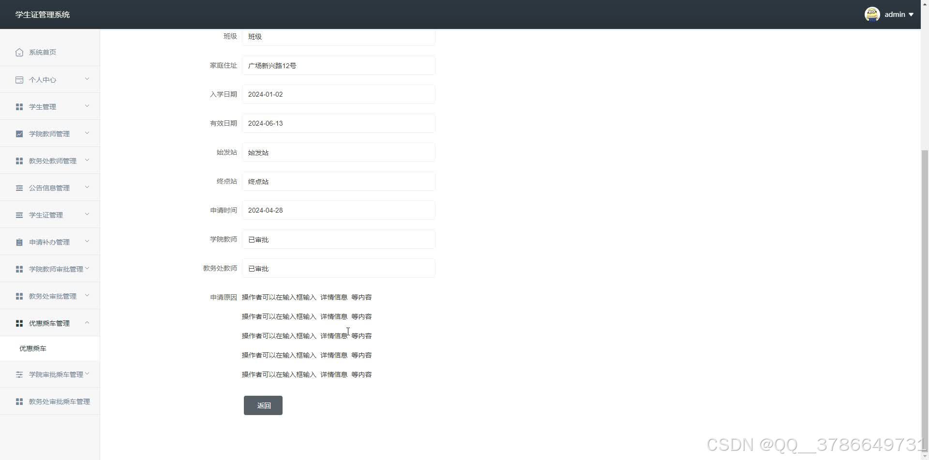Click the chart icon beside 学院教师管理
The height and width of the screenshot is (460, 929).
[x=19, y=134]
